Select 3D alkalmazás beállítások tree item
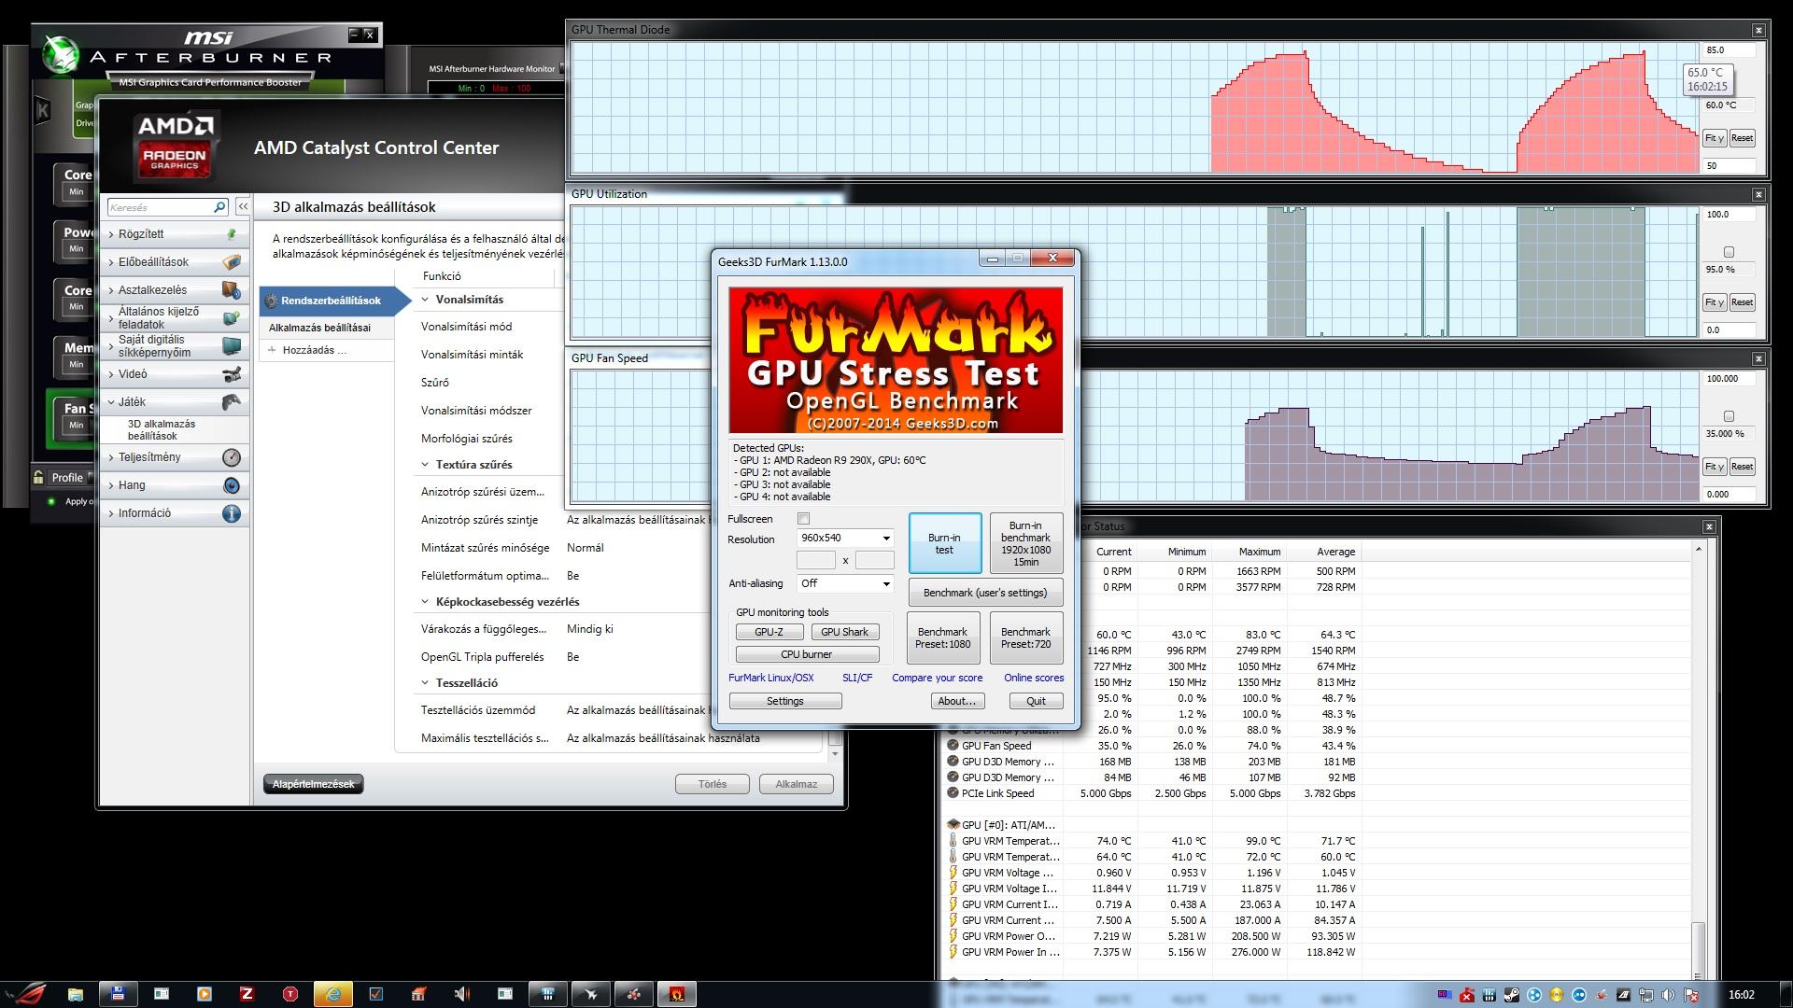1793x1008 pixels. 162,430
